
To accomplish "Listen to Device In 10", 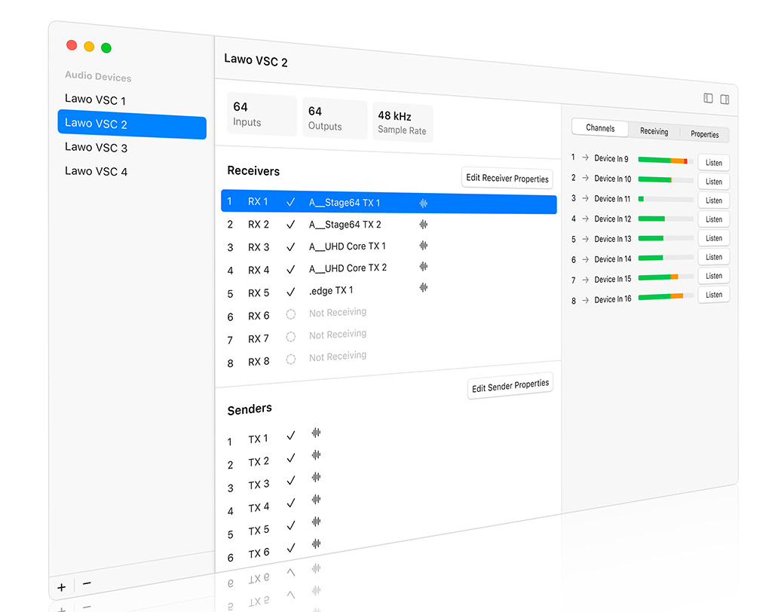I will (714, 181).
